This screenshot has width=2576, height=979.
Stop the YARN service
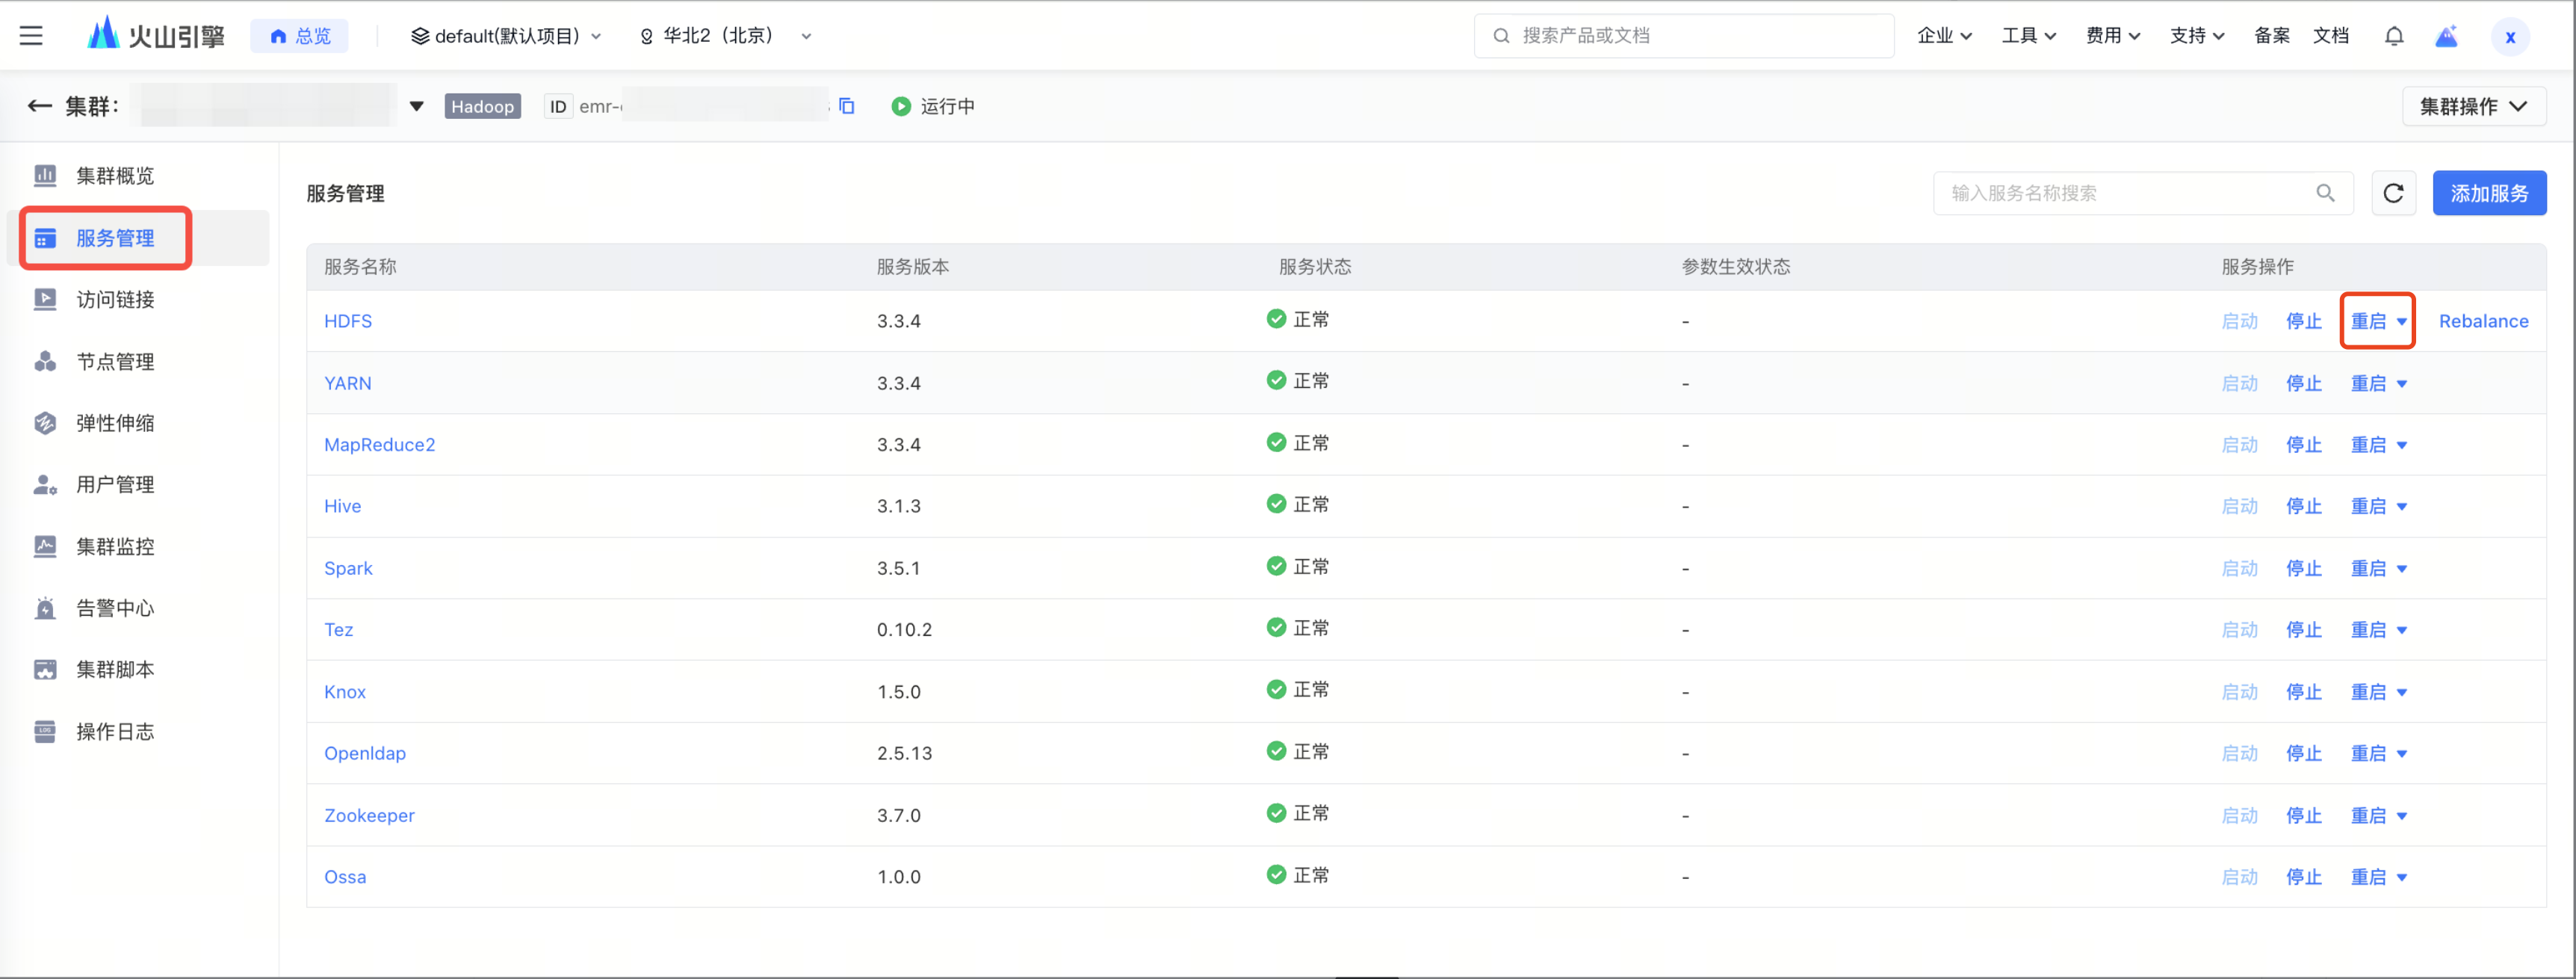(2303, 383)
